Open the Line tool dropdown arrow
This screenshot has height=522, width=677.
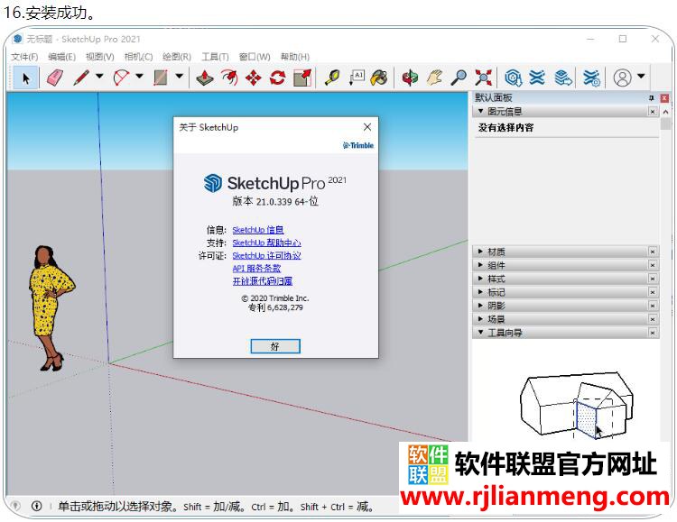point(99,78)
